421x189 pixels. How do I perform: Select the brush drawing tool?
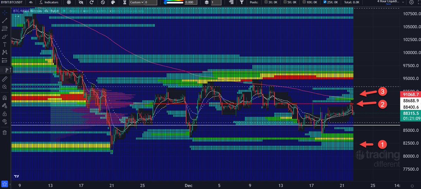click(5, 36)
